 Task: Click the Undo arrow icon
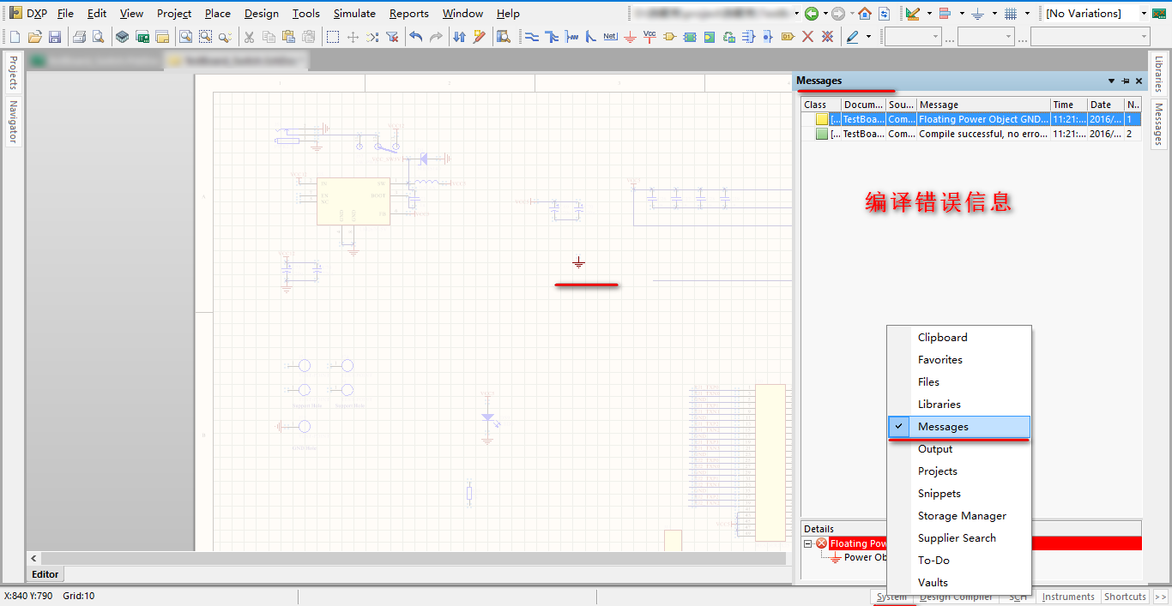click(416, 37)
